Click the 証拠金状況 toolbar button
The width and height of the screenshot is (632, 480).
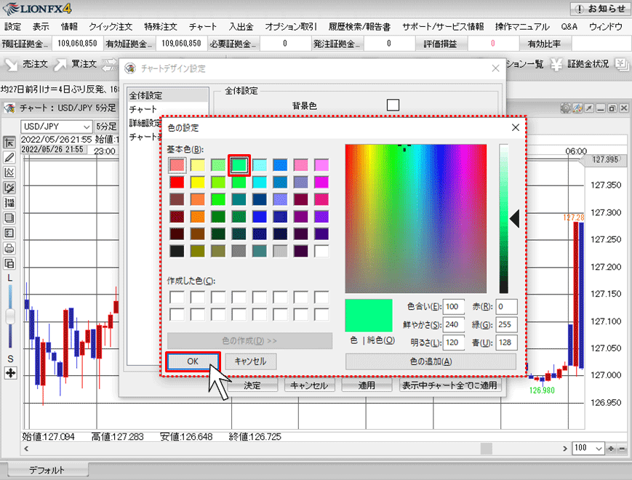(588, 64)
